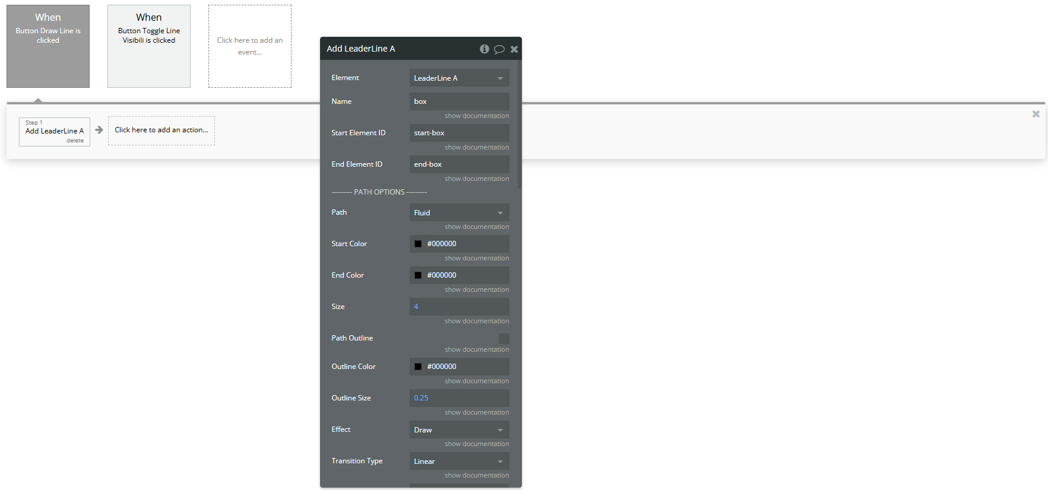Open the Effect dropdown set to Draw
Screen dimensions: 1048x490
(460, 429)
